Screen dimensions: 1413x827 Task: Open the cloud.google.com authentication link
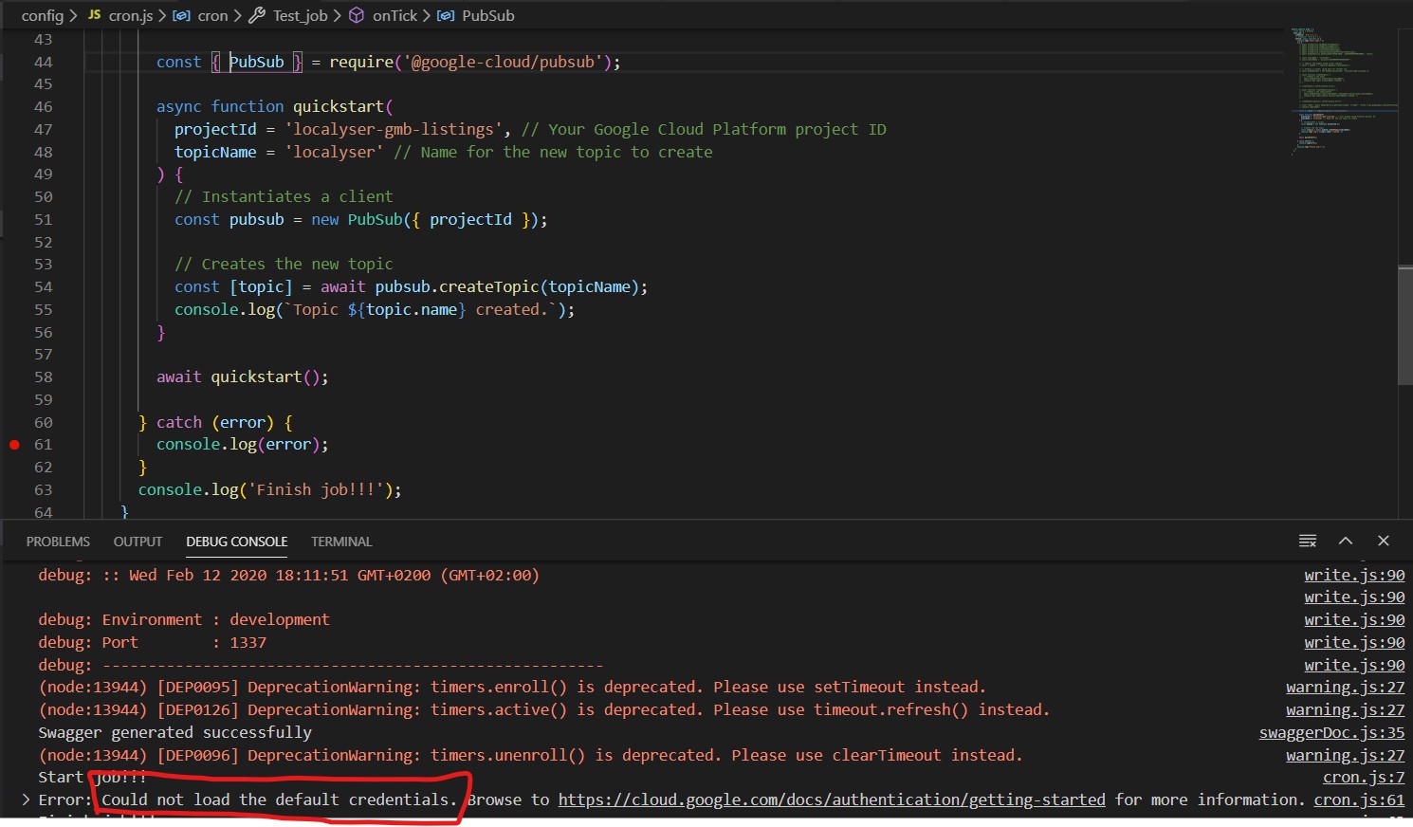tap(832, 799)
